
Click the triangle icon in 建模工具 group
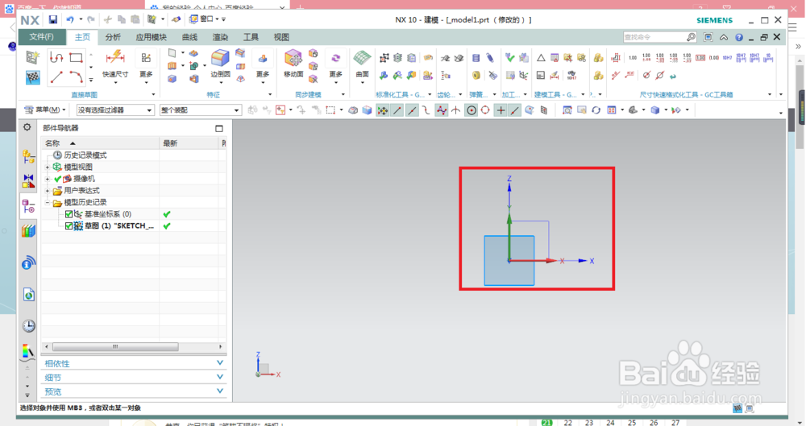coord(541,57)
